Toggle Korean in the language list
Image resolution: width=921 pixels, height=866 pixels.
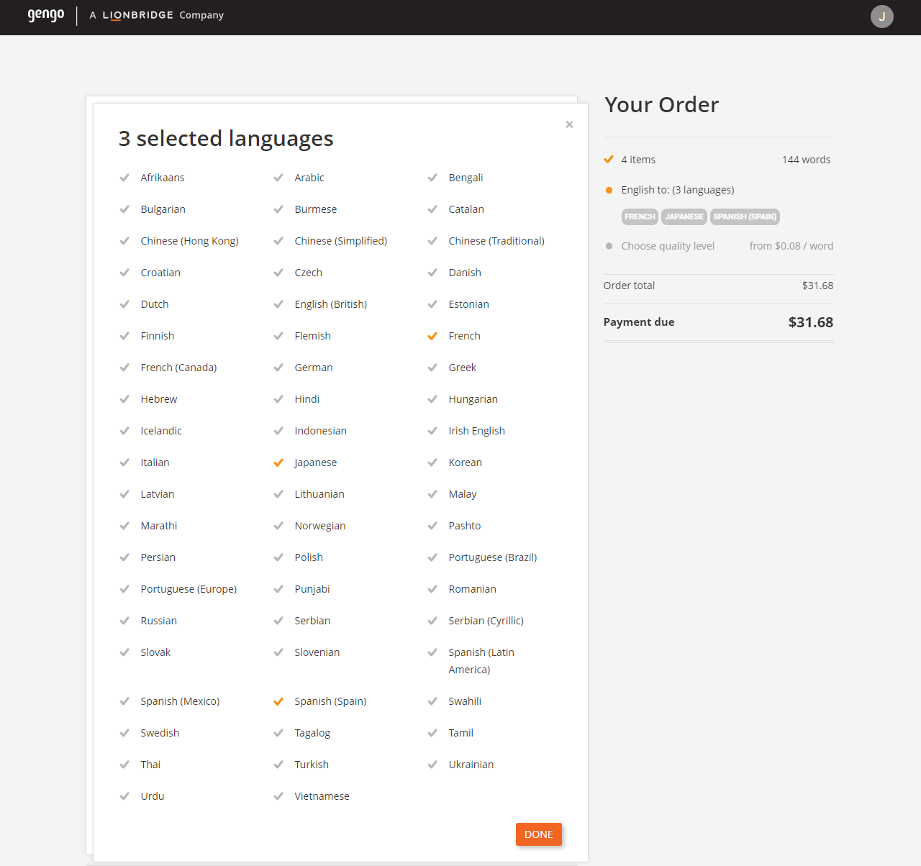[x=465, y=462]
